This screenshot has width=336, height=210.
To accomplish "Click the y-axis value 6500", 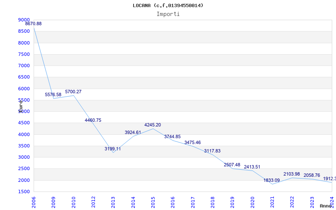I will click(24, 77).
